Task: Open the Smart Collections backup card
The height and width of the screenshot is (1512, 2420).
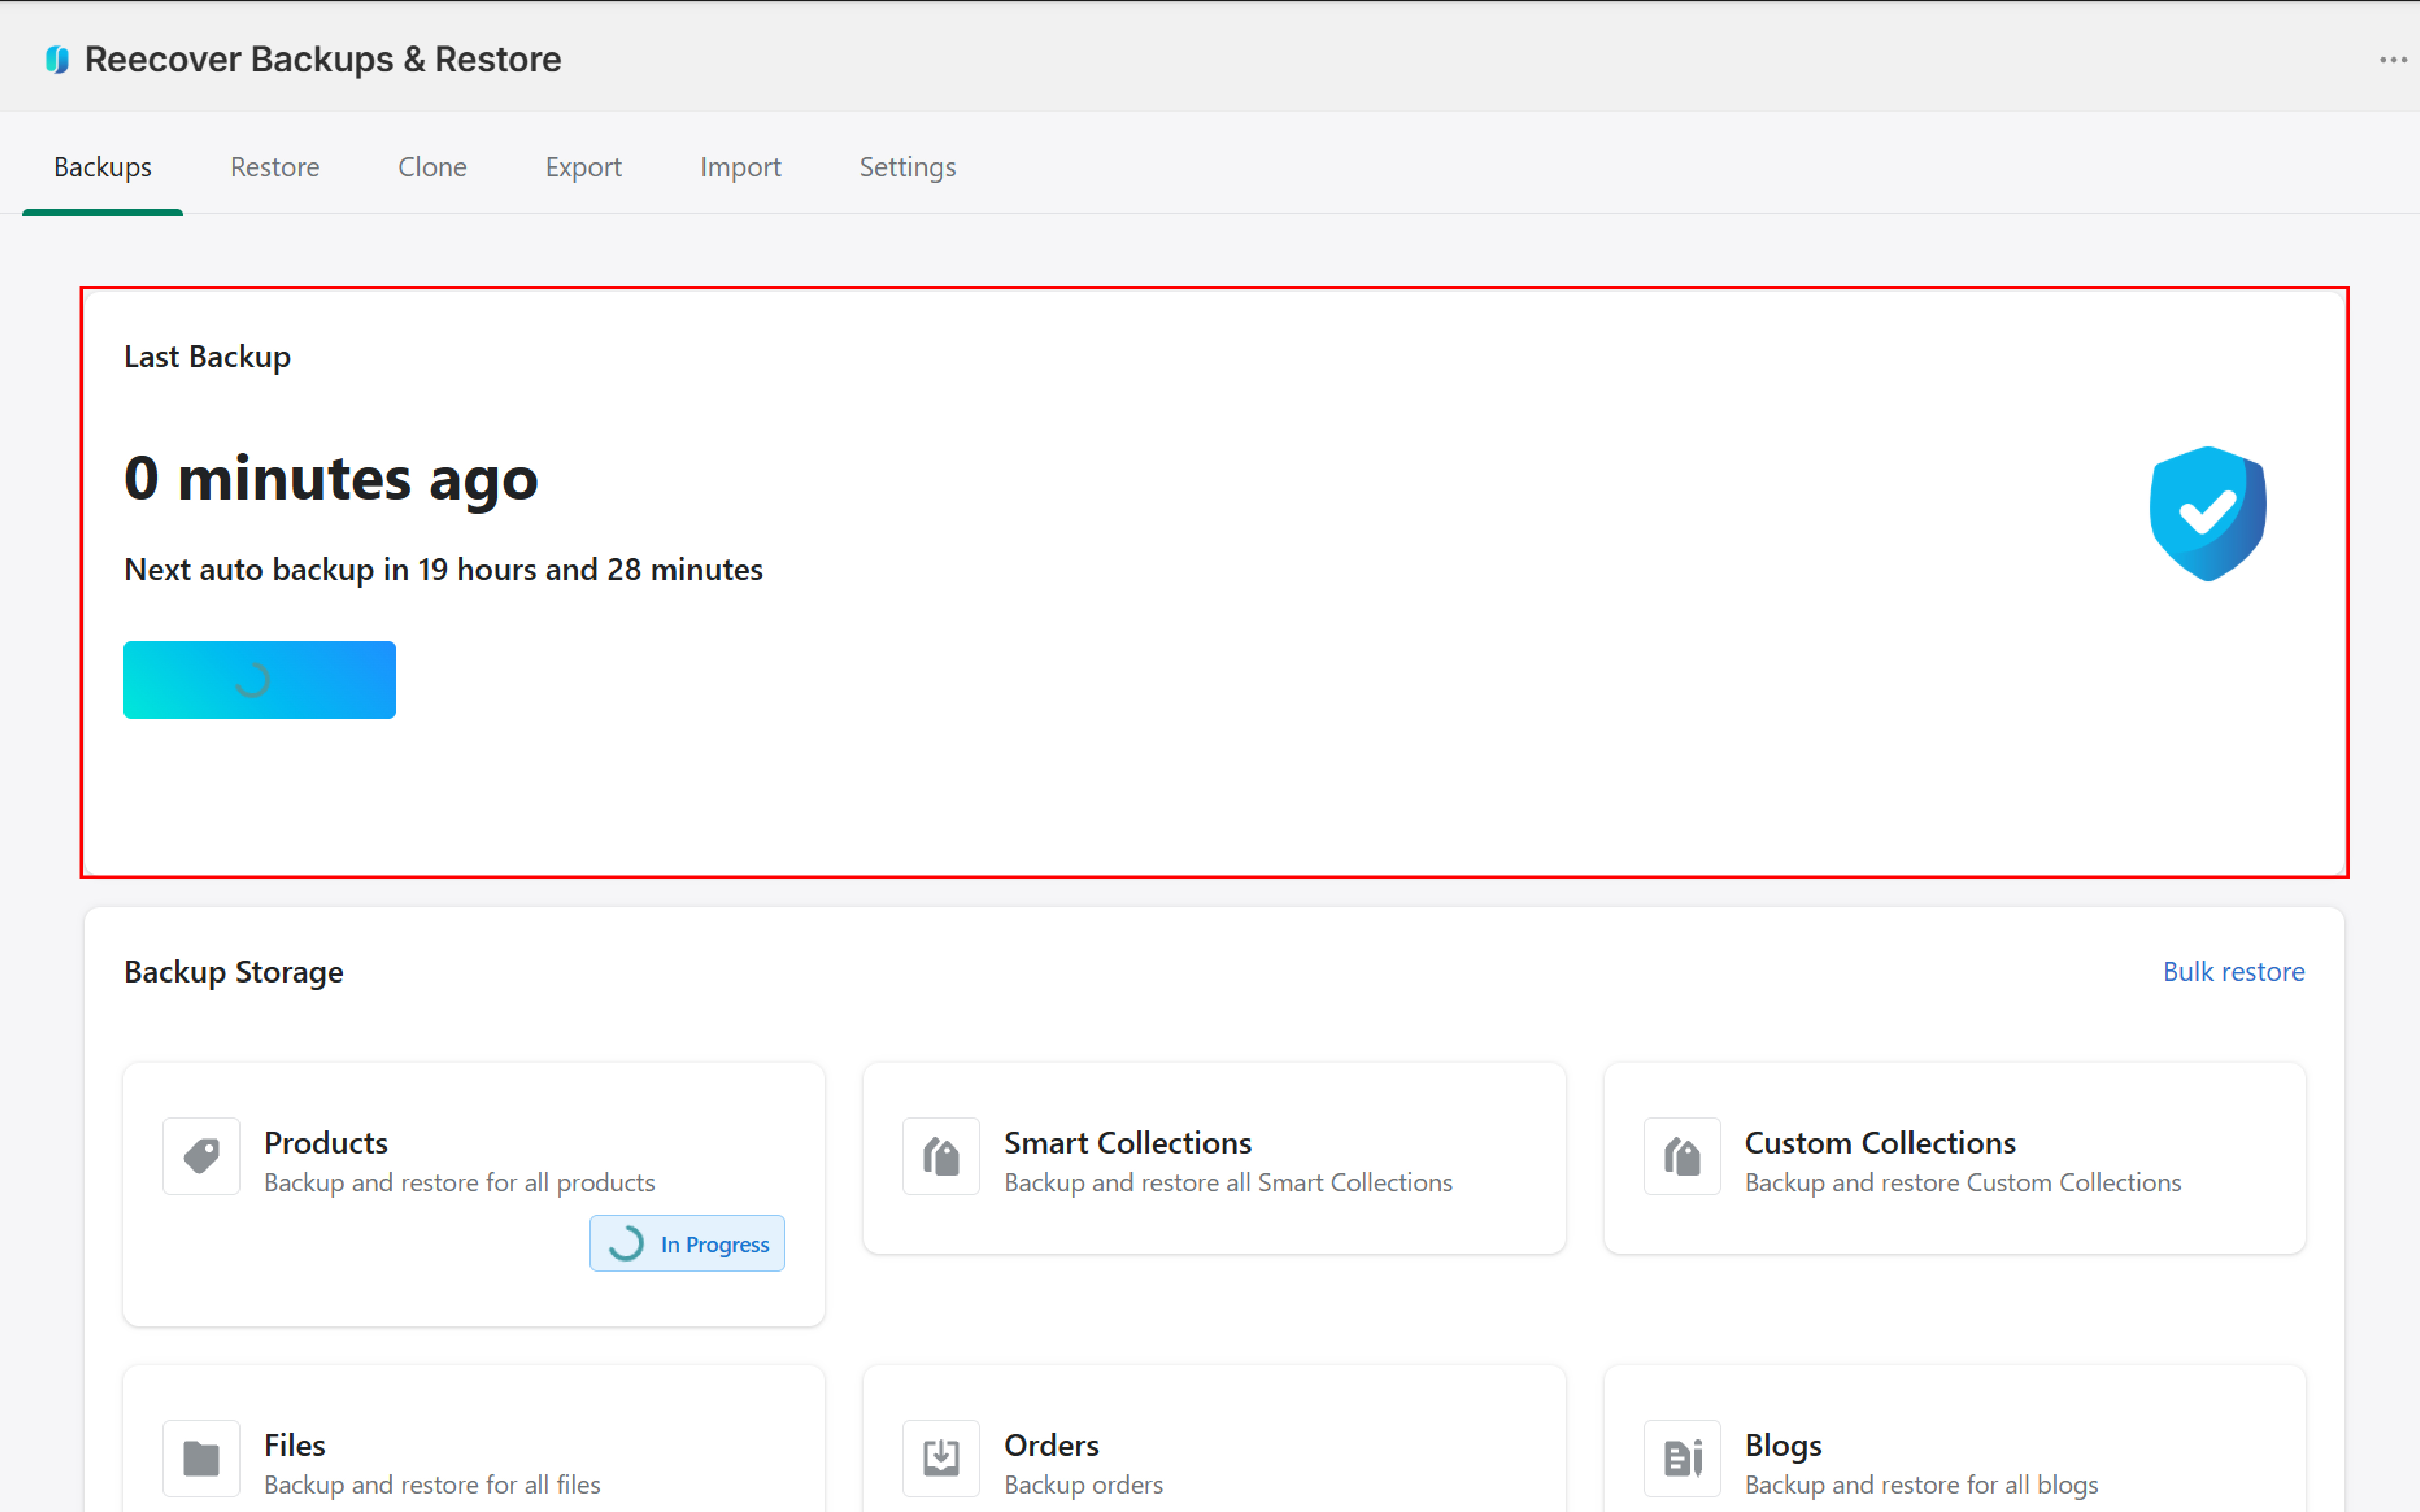Action: click(1214, 1158)
